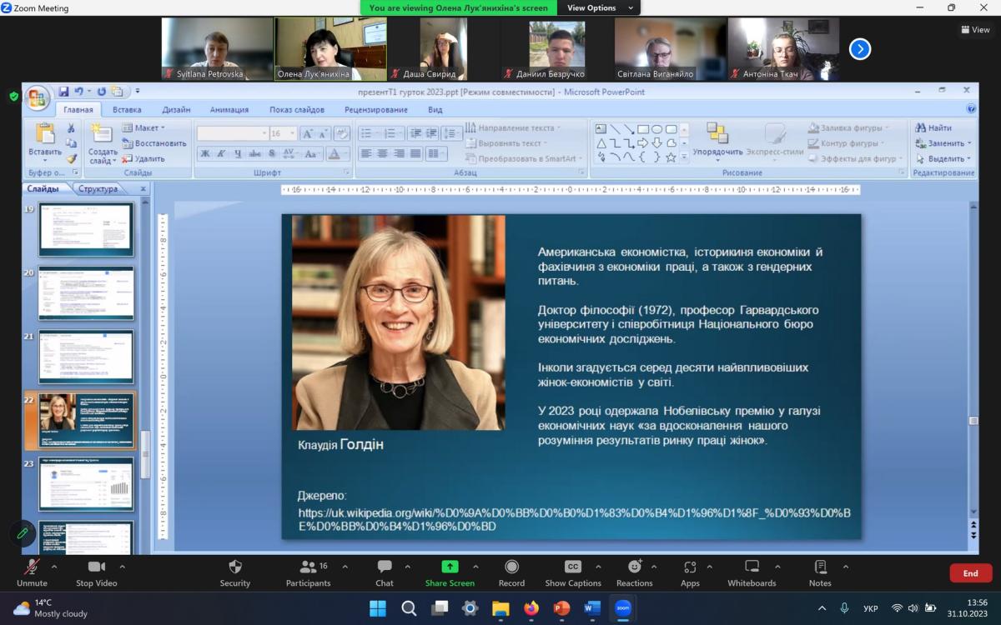Switch to the Вставка ribbon tab
Viewport: 1001px width, 625px height.
tap(127, 109)
